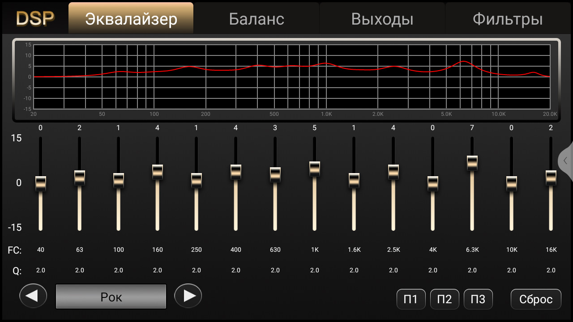This screenshot has width=573, height=322.
Task: Click the 4K band slider handle
Action: tap(433, 183)
